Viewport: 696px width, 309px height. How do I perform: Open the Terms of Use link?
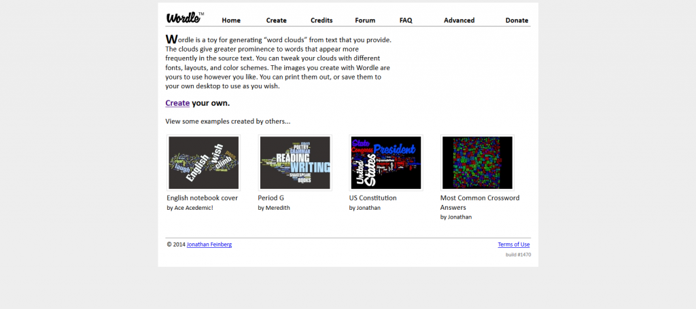(513, 244)
